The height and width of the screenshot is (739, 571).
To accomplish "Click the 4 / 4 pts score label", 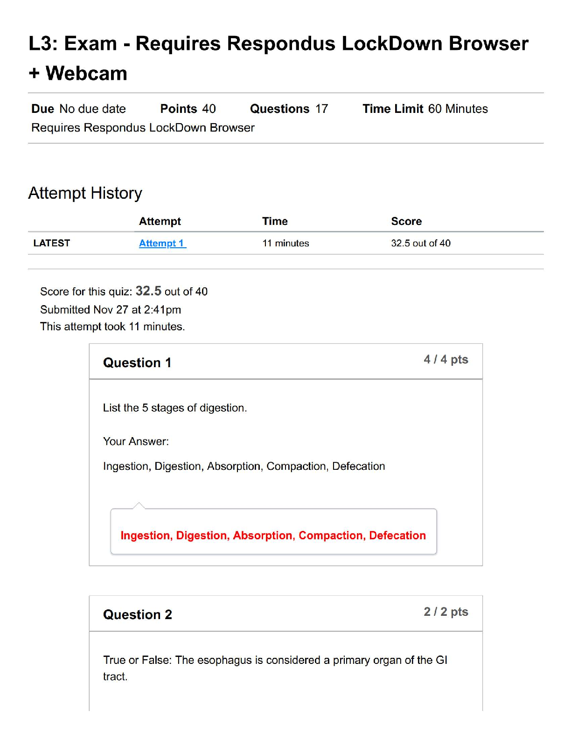I will (x=446, y=360).
